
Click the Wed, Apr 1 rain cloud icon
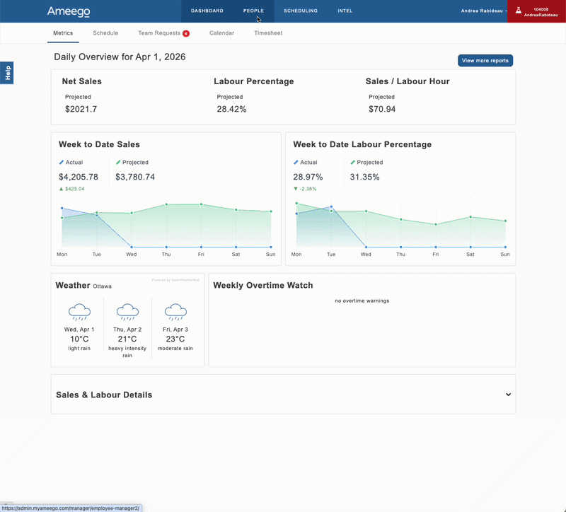(x=79, y=312)
